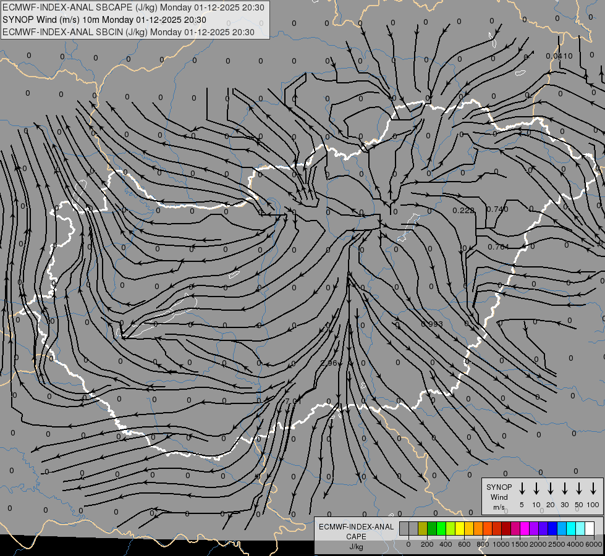Viewport: 605px width, 556px height.
Task: Click the 4000 tick label on CAPE scale
Action: [x=575, y=544]
